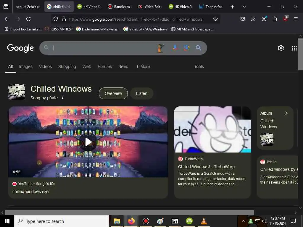Select the News search tab
Viewport: 303px width, 227px height.
123,67
